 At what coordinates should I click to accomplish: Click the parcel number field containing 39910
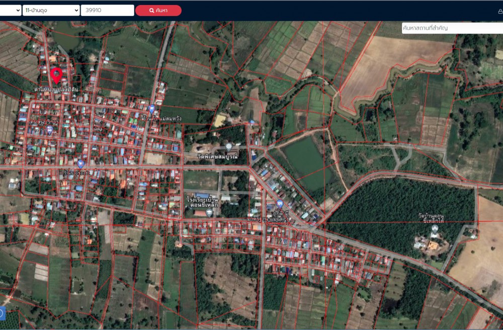click(x=107, y=10)
